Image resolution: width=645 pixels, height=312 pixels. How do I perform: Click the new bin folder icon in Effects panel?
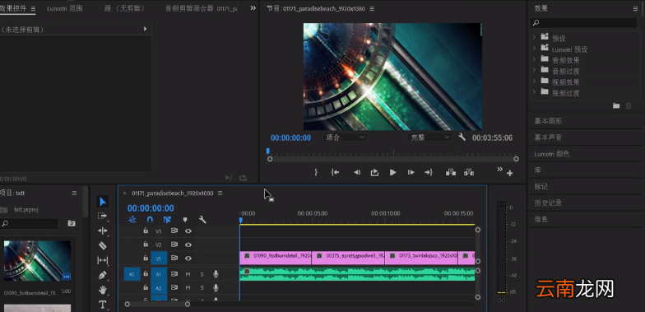coord(616,105)
